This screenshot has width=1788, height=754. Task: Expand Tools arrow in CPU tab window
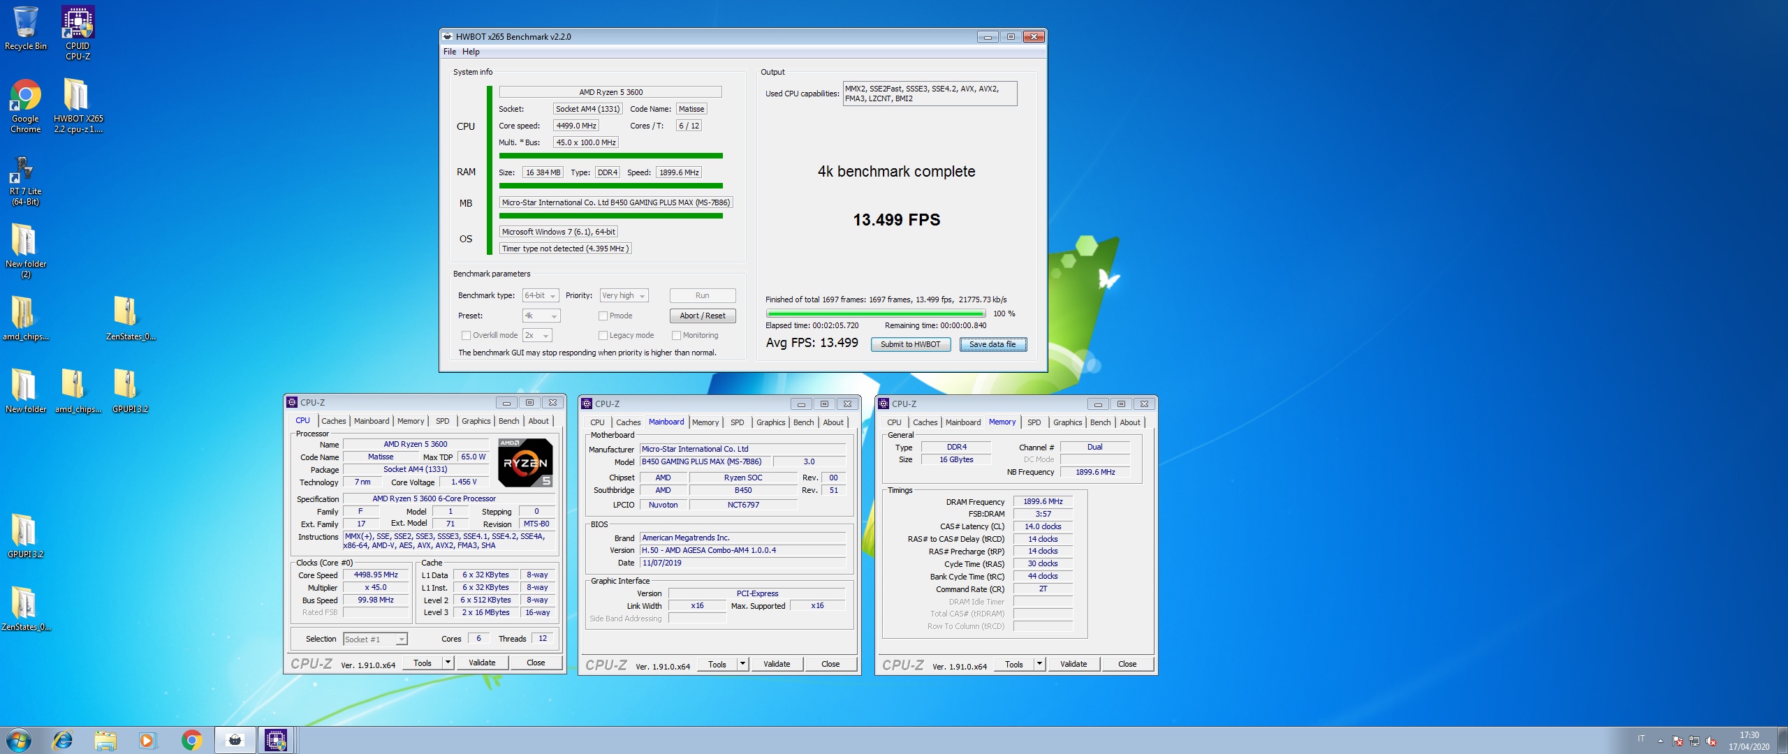click(x=448, y=663)
